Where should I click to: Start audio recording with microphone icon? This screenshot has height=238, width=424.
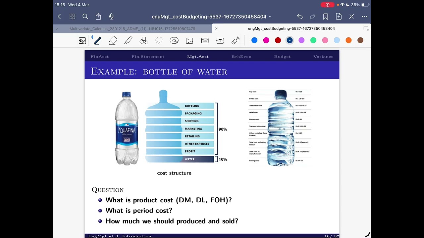(x=111, y=17)
